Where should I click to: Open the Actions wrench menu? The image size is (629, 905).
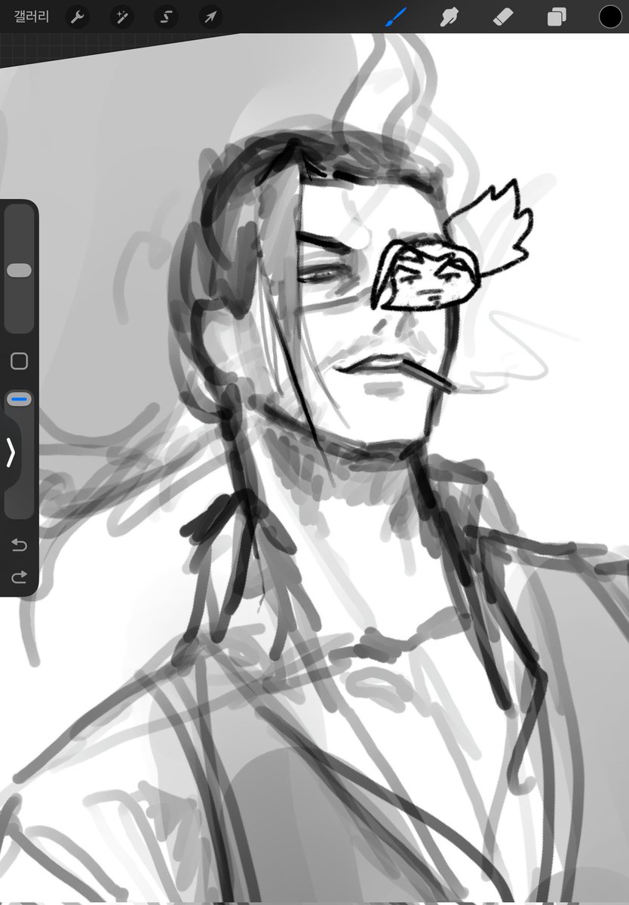78,17
